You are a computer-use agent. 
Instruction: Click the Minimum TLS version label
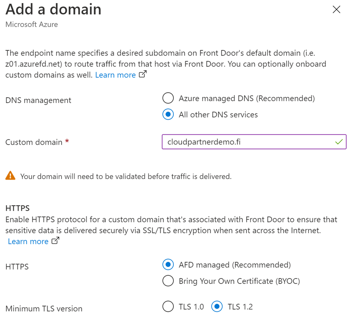tap(44, 308)
